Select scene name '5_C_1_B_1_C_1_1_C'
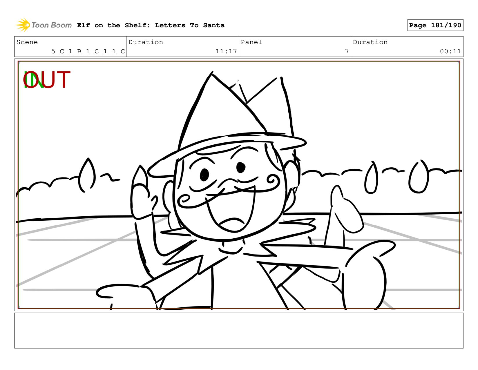The width and height of the screenshot is (478, 370). point(88,51)
